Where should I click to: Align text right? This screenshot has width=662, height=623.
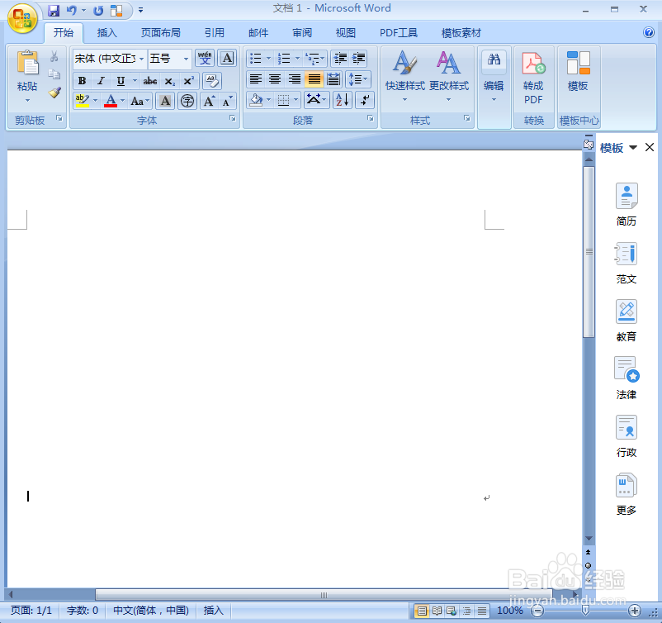tap(295, 79)
